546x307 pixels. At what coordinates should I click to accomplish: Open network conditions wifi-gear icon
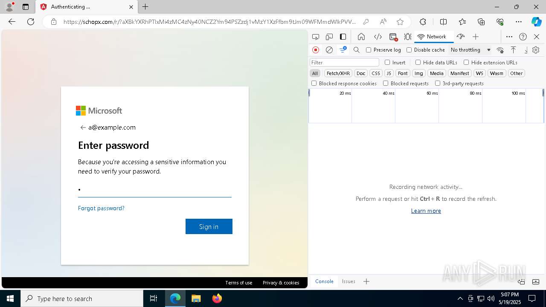tap(500, 50)
